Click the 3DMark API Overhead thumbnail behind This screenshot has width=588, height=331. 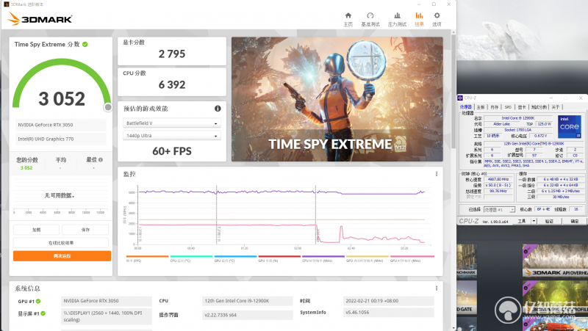555,261
